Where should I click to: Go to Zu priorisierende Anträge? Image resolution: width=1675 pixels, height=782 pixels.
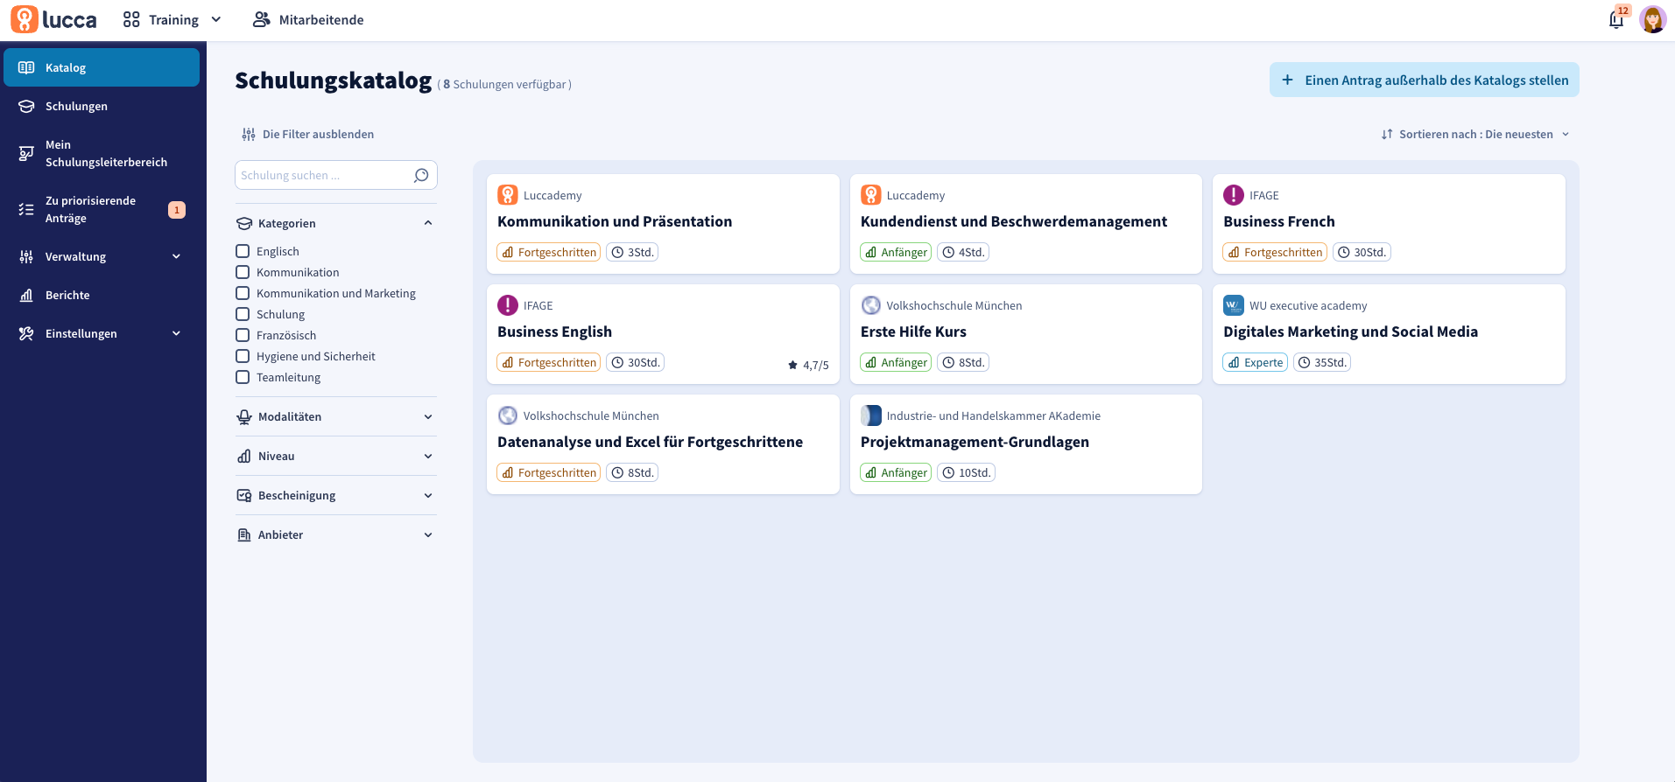point(91,210)
